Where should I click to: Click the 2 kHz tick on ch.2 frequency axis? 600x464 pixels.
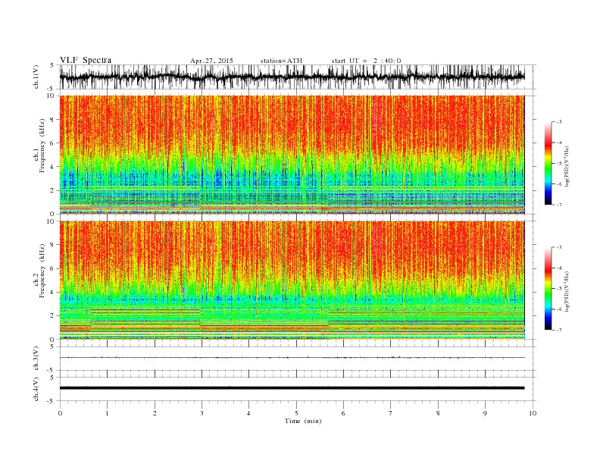(x=53, y=316)
